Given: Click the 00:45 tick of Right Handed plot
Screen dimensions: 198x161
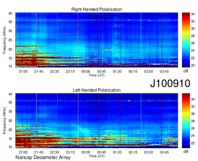Looking at the screenshot, I should pyautogui.click(x=102, y=71).
